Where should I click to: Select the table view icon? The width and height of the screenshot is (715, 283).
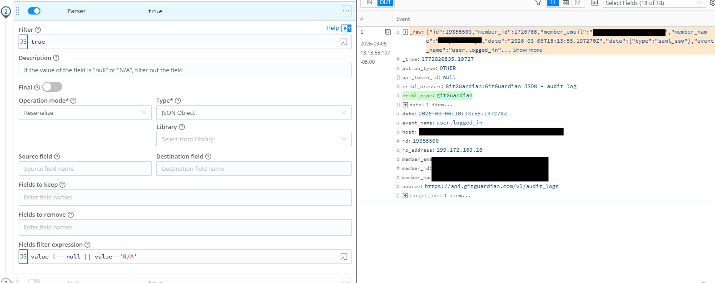566,3
